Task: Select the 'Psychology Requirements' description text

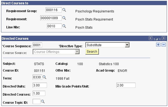Action: 95,11
